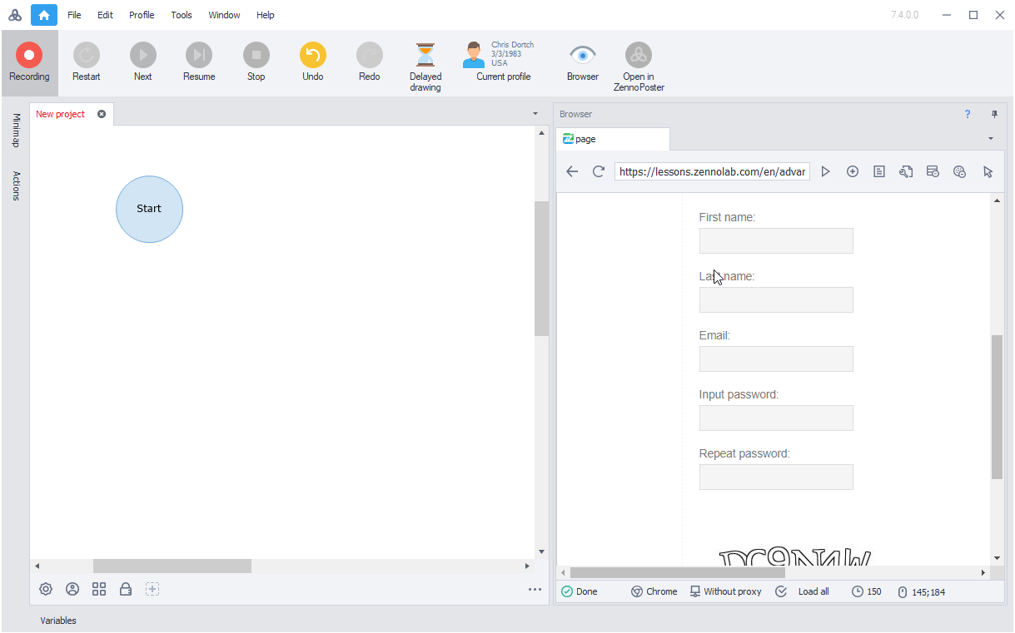
Task: Open project in ZennoPoster
Action: (639, 56)
